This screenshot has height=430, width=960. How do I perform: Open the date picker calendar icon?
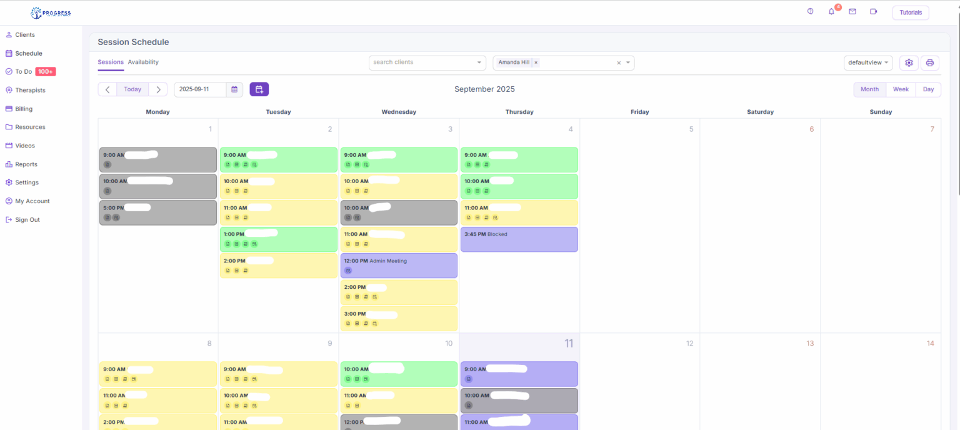(x=234, y=89)
